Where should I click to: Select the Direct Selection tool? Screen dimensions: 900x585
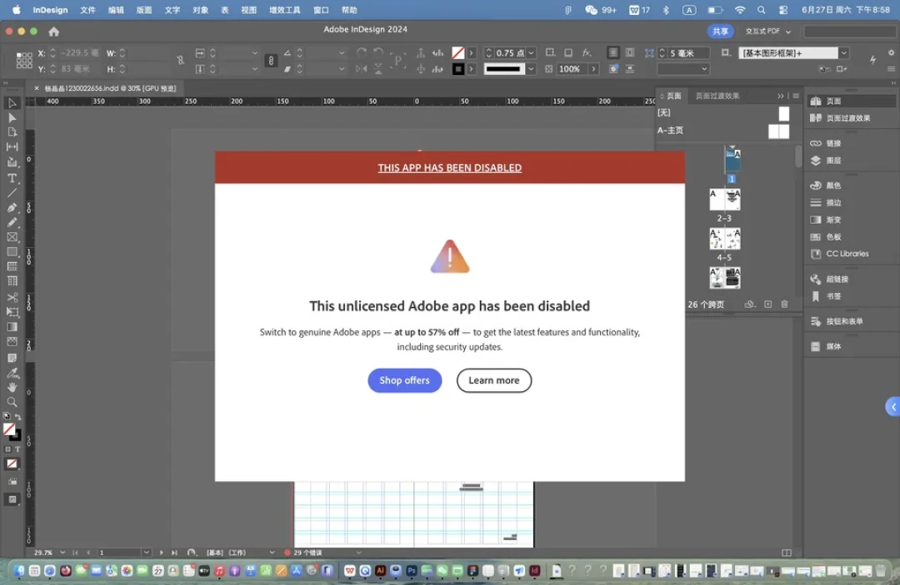click(12, 117)
